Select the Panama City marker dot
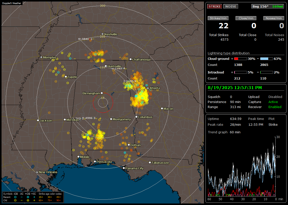 [124, 168]
